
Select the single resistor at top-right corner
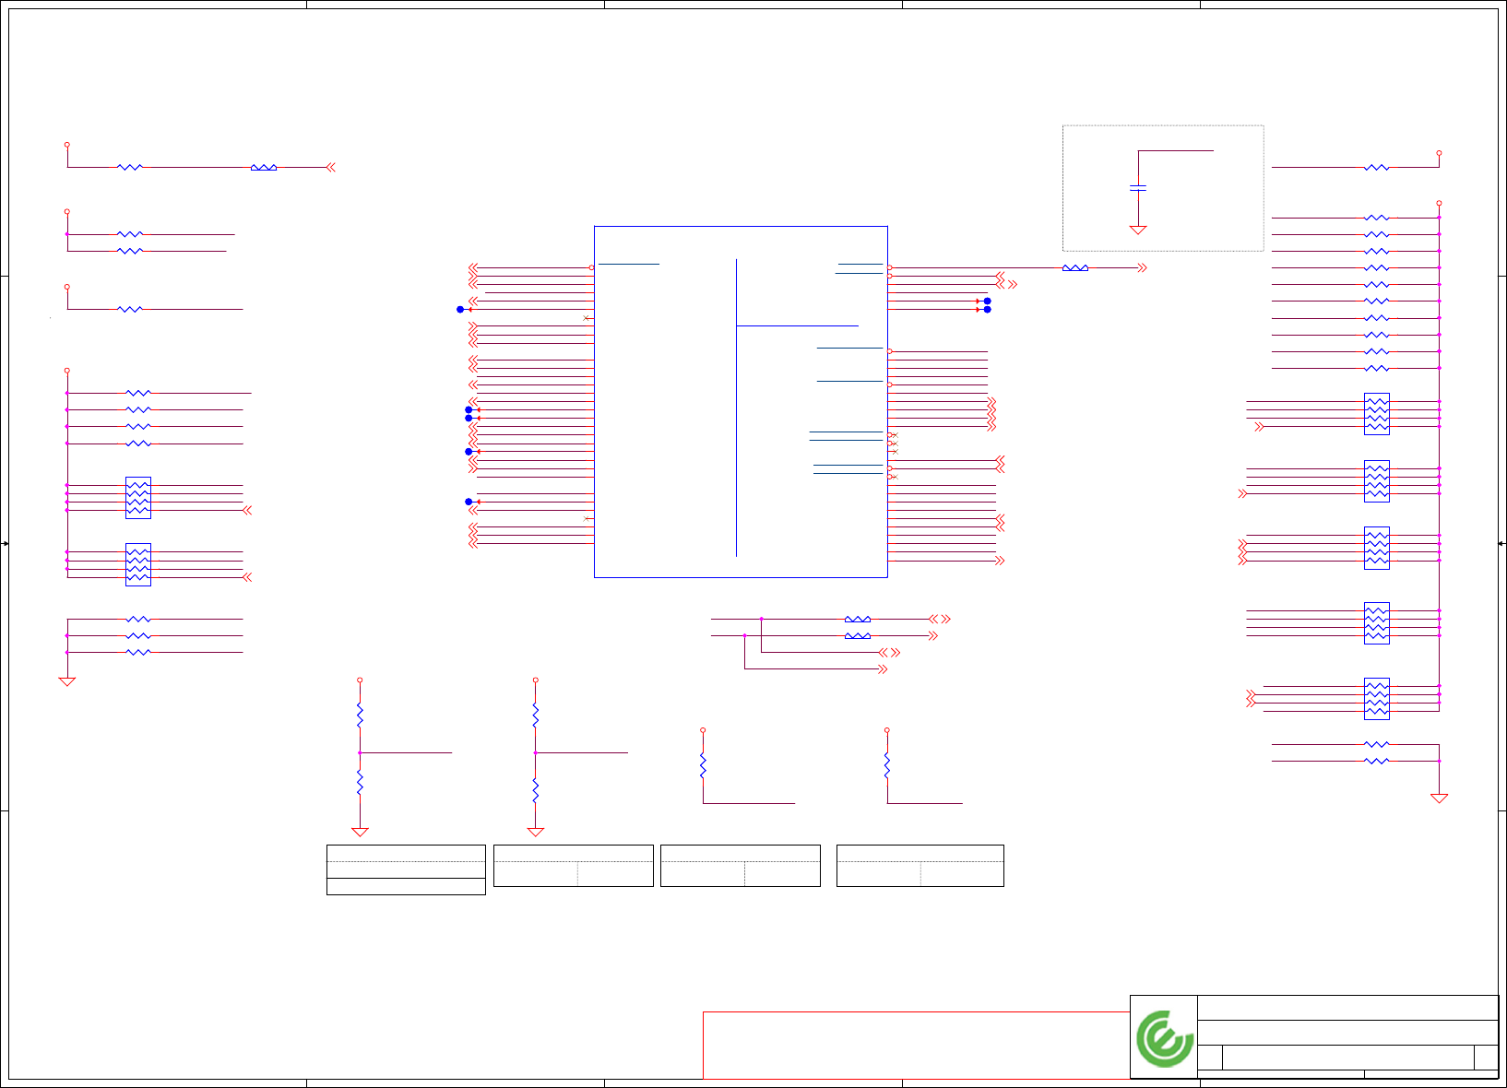pyautogui.click(x=1376, y=168)
